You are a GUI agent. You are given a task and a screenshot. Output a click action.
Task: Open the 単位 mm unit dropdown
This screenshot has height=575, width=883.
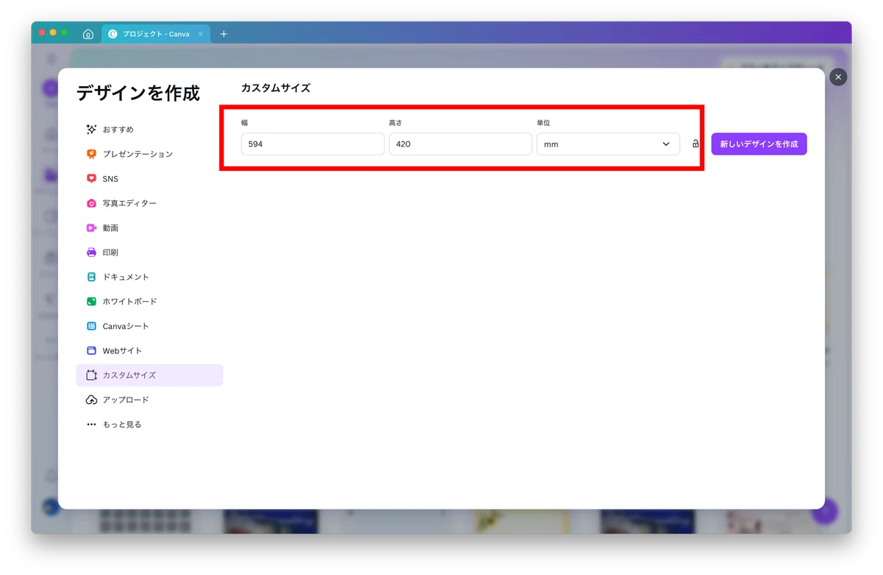click(x=608, y=144)
